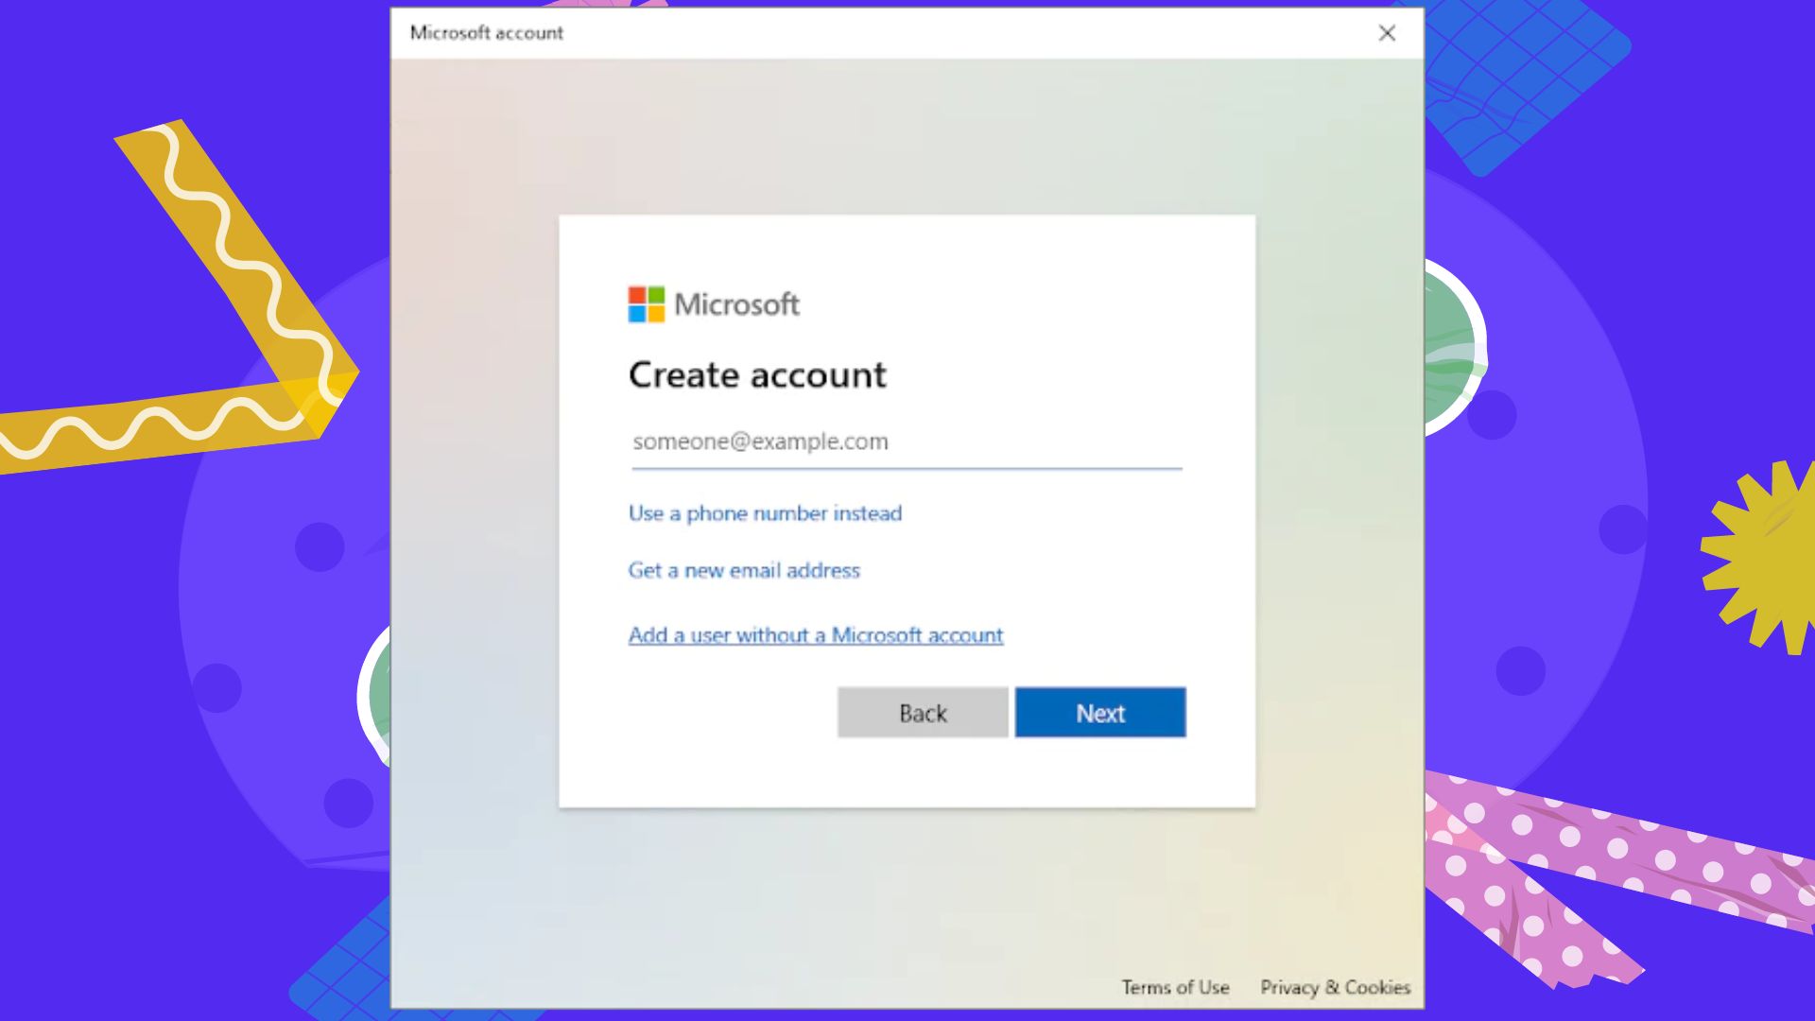This screenshot has height=1021, width=1815.
Task: Close the Microsoft account dialog
Action: (1387, 33)
